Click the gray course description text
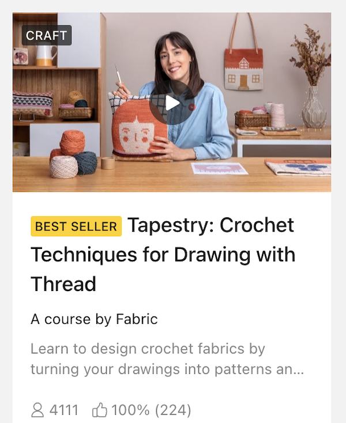This screenshot has width=346, height=423. click(x=167, y=359)
